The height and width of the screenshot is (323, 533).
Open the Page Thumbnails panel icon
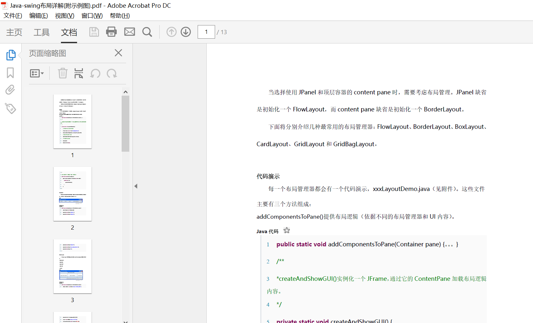[11, 55]
